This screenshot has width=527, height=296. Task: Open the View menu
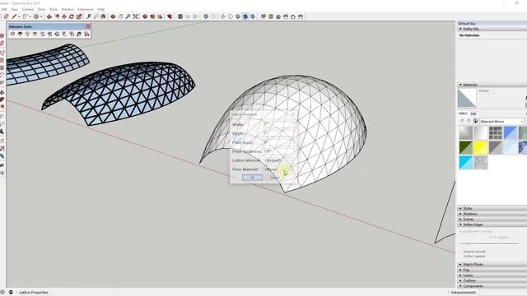(x=15, y=9)
